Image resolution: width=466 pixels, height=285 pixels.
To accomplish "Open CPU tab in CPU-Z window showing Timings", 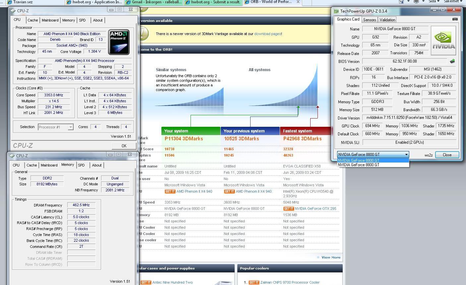I will pos(16,165).
